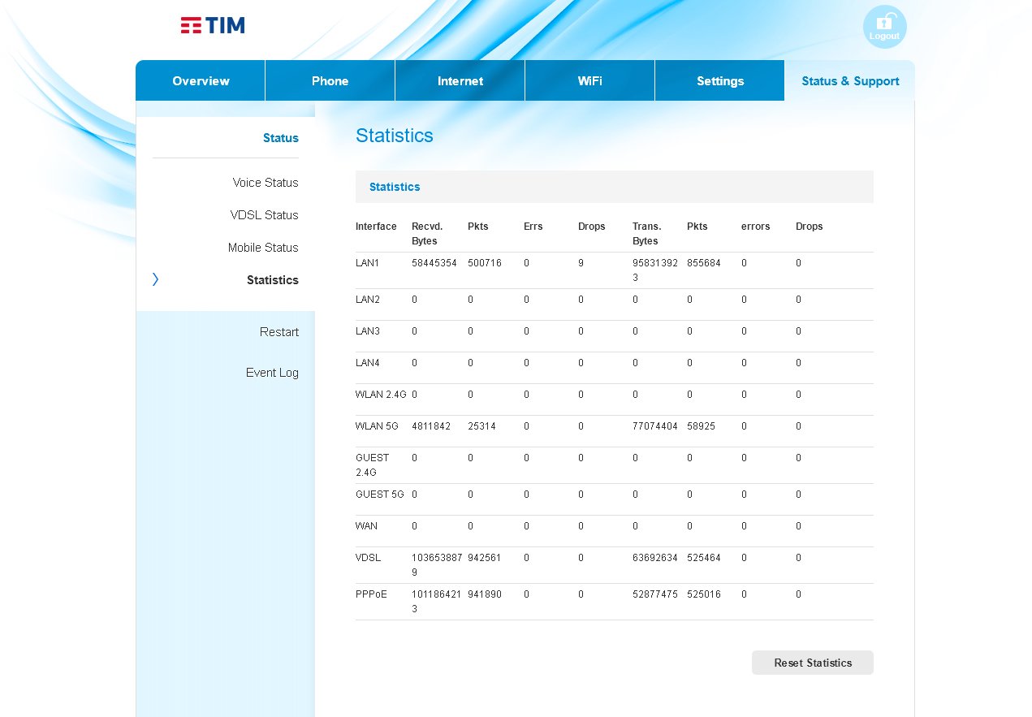Image resolution: width=1032 pixels, height=717 pixels.
Task: Click the Status section heading
Action: click(280, 138)
